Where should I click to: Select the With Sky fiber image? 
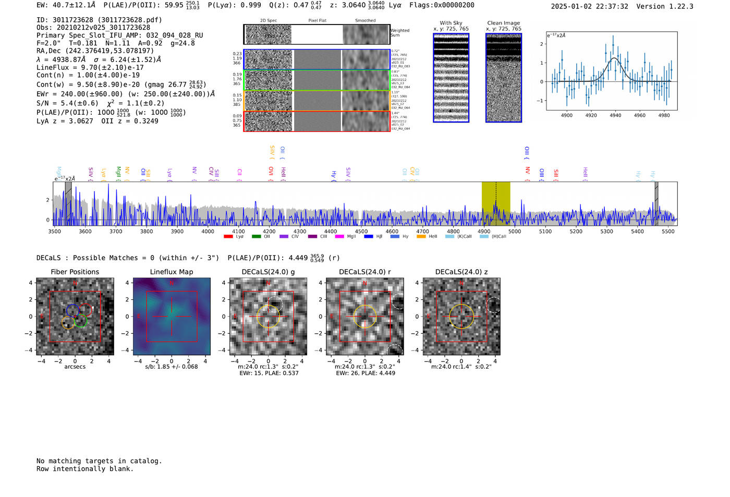[451, 78]
